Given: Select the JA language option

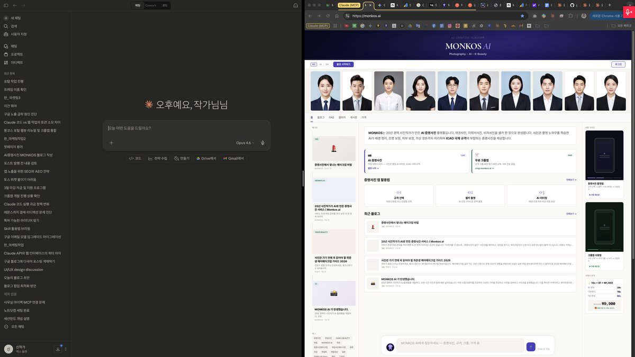Looking at the screenshot, I should (320, 65).
